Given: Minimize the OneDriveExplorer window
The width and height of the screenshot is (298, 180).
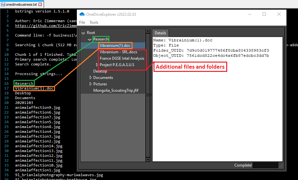Looking at the screenshot, I should click(x=250, y=14).
